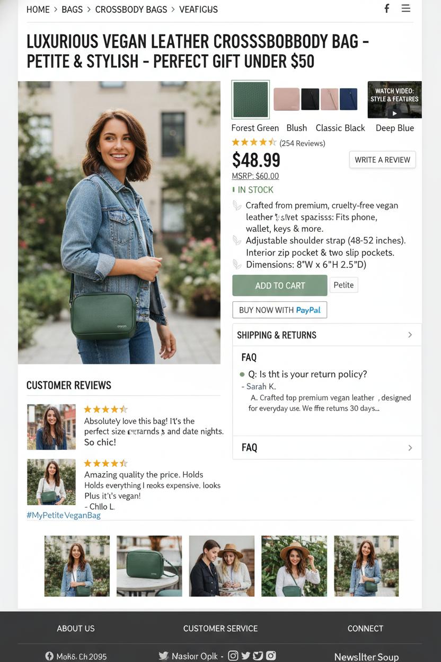Expand the bottom FAQ row chevron
The width and height of the screenshot is (441, 662).
[x=410, y=448]
